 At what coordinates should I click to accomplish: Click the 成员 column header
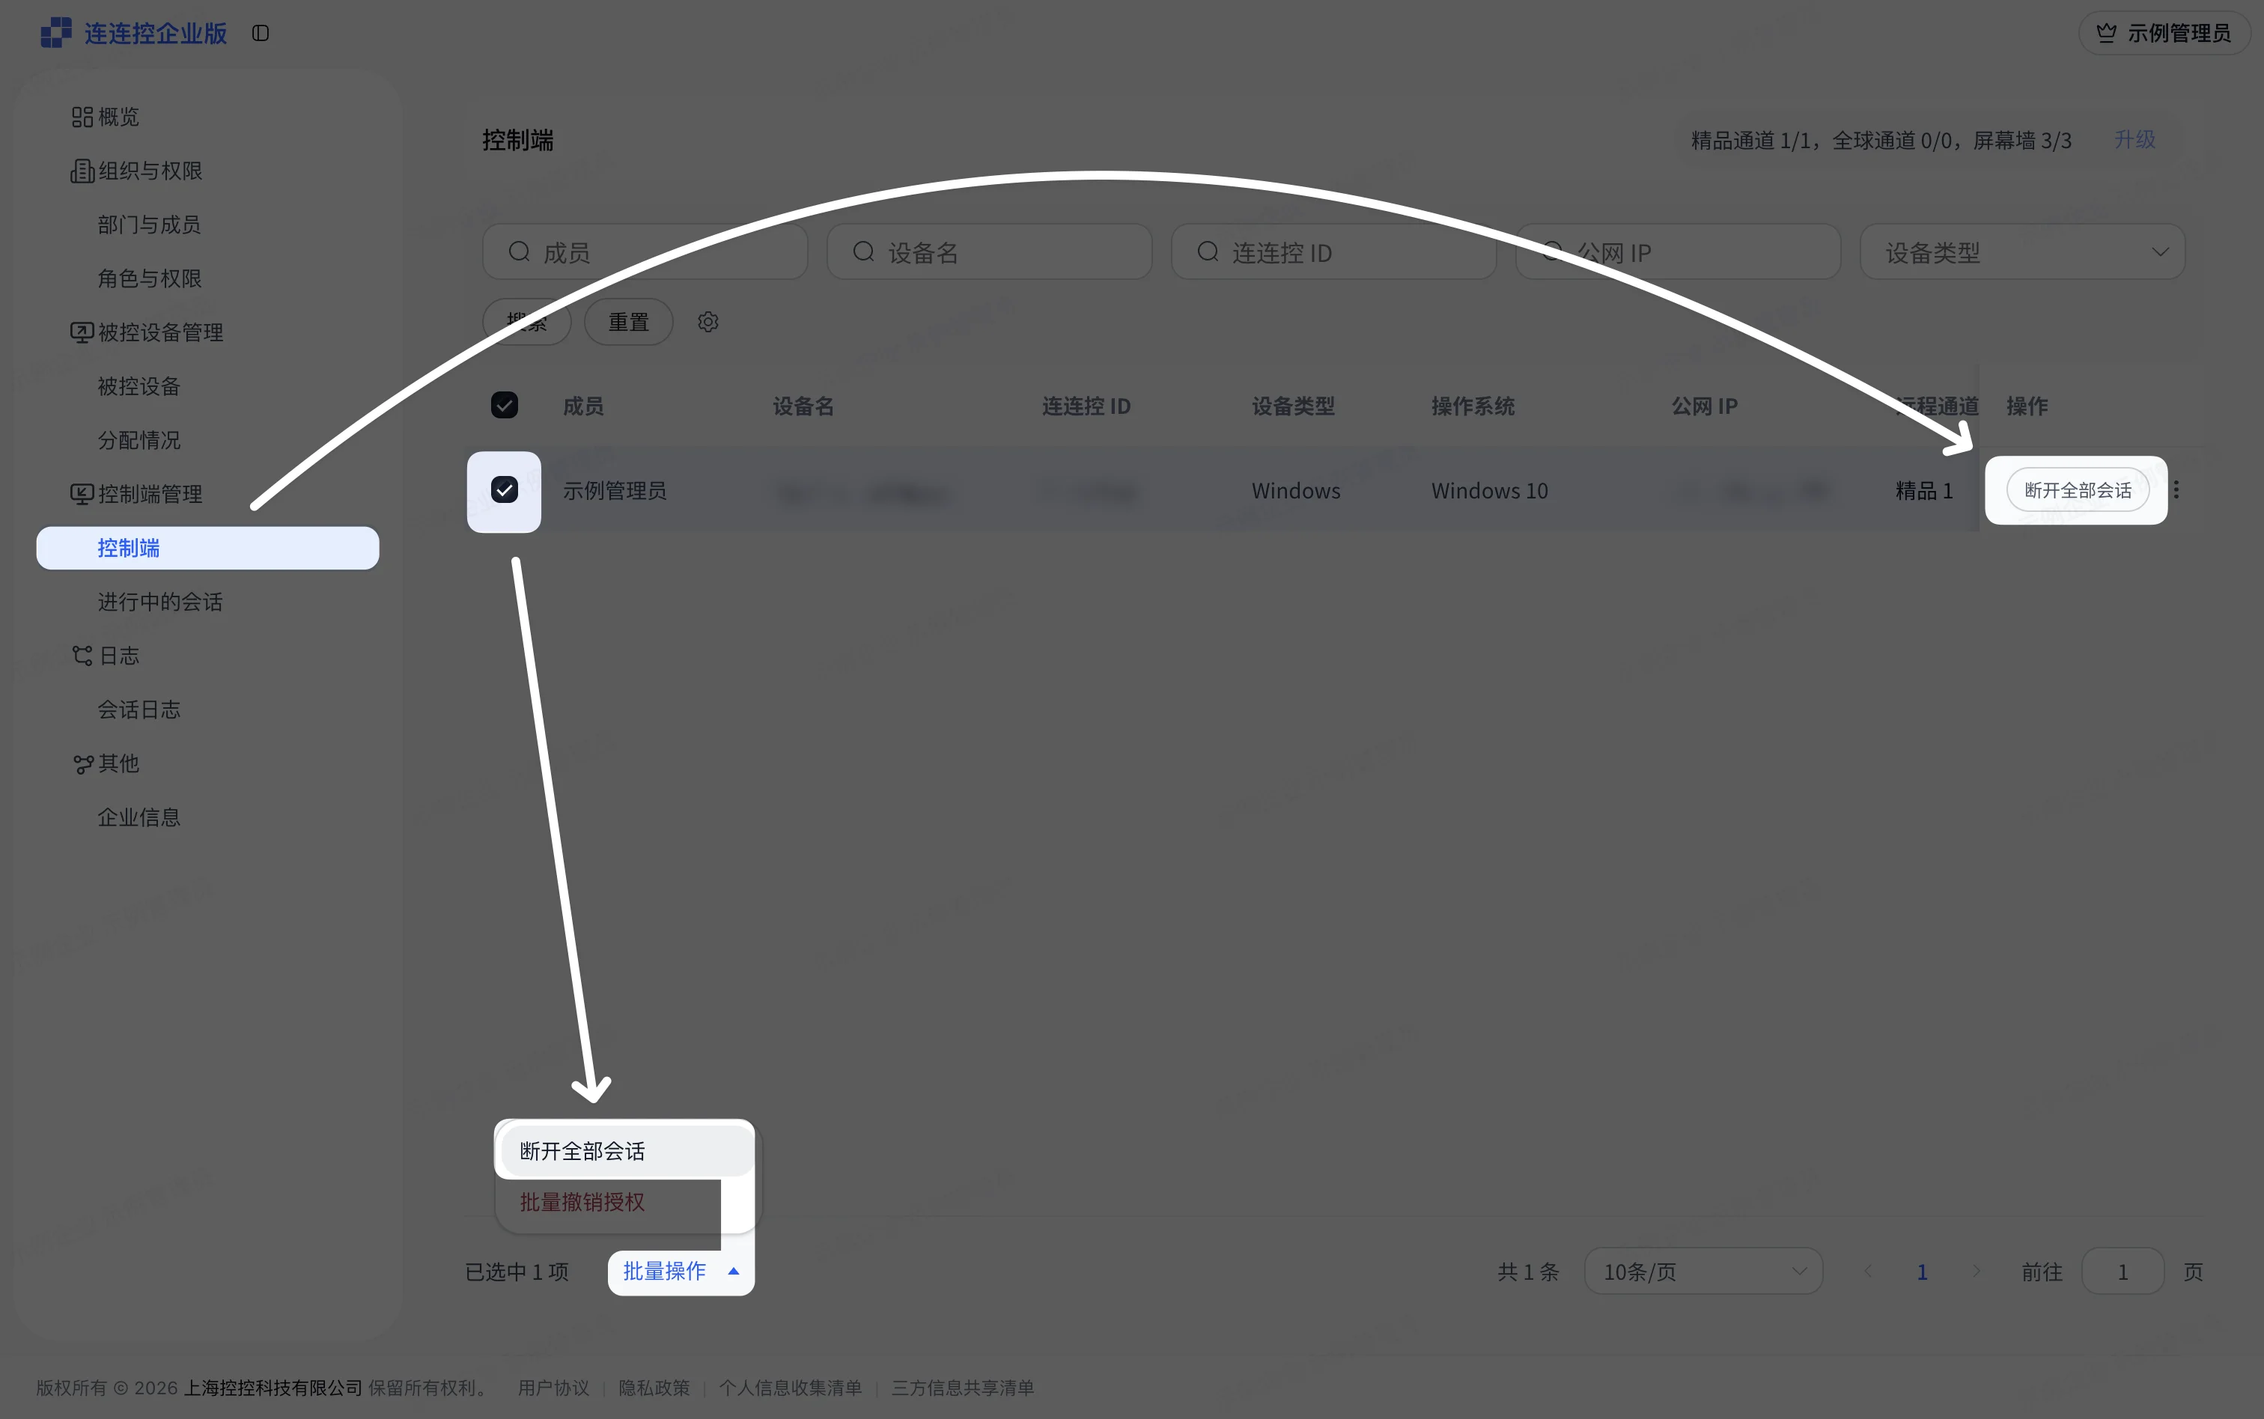pyautogui.click(x=583, y=406)
